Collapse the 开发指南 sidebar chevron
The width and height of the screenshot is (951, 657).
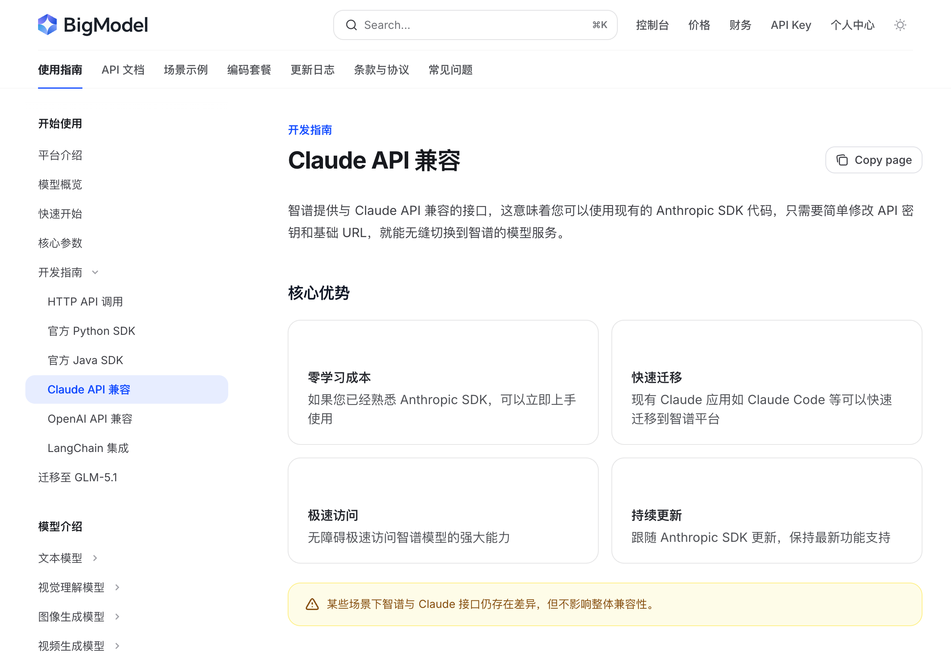click(x=95, y=273)
